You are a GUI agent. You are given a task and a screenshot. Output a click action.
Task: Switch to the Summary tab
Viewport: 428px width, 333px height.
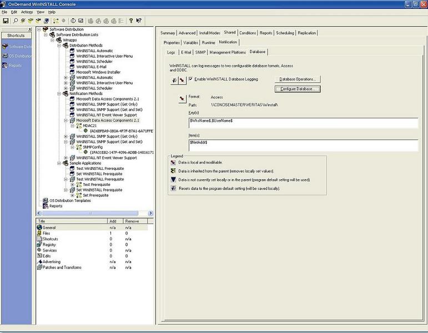coord(168,33)
